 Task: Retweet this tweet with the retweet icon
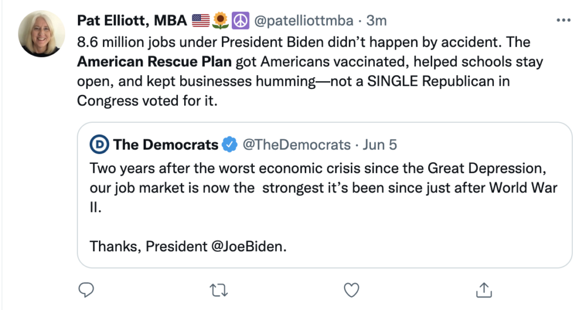pyautogui.click(x=219, y=291)
